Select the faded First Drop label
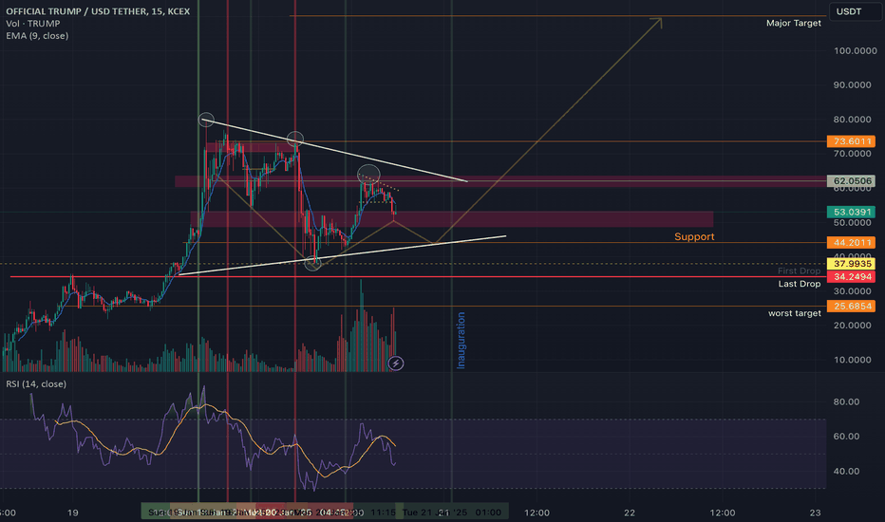 [x=800, y=270]
